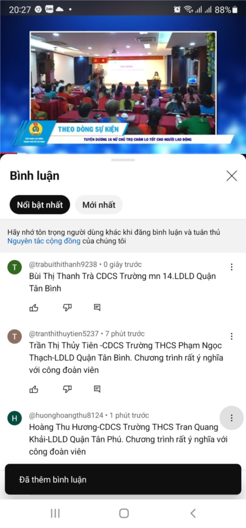The width and height of the screenshot is (246, 528).
Task: Open @tranthithuytien5237 brown avatar profile
Action: click(14, 336)
